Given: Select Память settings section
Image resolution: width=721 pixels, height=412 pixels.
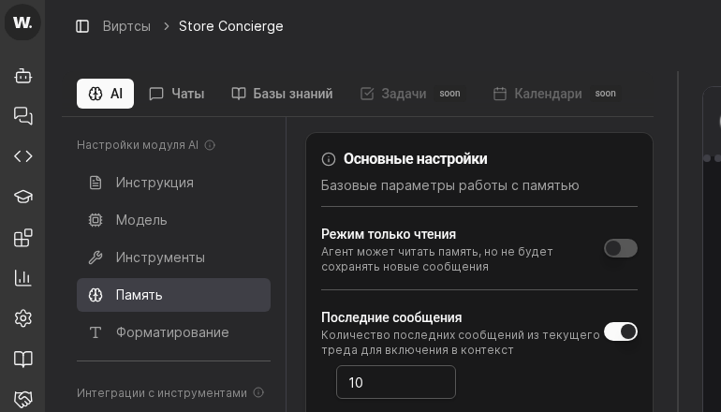Looking at the screenshot, I should tap(174, 295).
